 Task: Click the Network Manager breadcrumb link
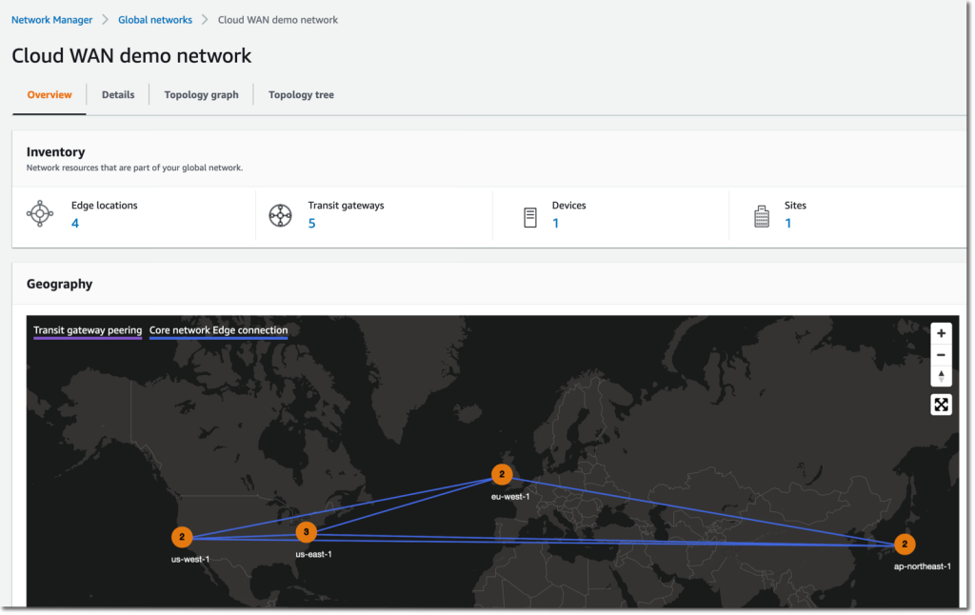[51, 19]
